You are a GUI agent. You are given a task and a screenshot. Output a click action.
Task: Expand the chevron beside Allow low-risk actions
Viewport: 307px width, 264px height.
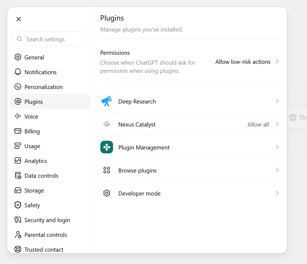point(277,62)
